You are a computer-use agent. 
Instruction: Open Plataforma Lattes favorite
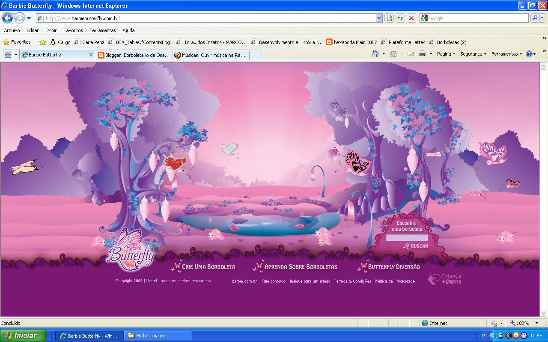403,42
